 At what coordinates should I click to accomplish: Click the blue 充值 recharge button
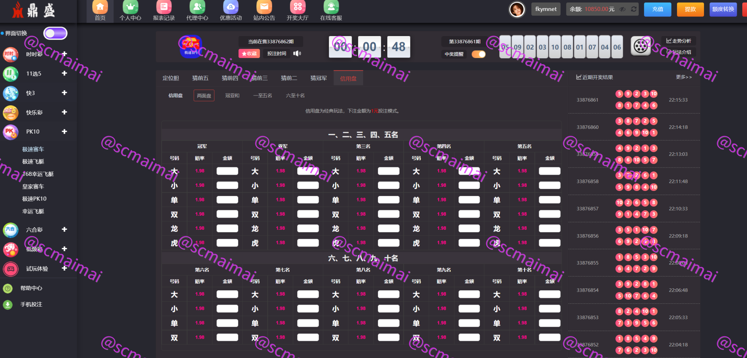pyautogui.click(x=658, y=9)
